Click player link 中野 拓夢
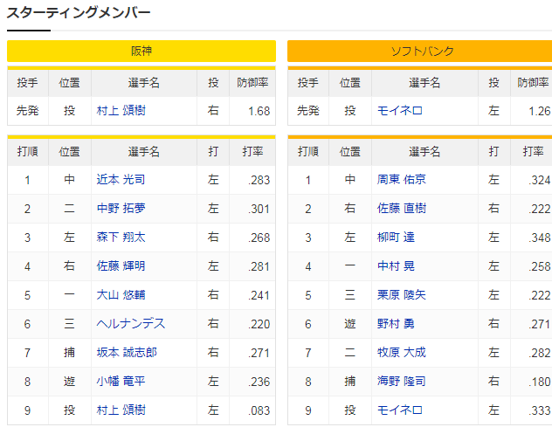The width and height of the screenshot is (552, 441). click(x=121, y=209)
